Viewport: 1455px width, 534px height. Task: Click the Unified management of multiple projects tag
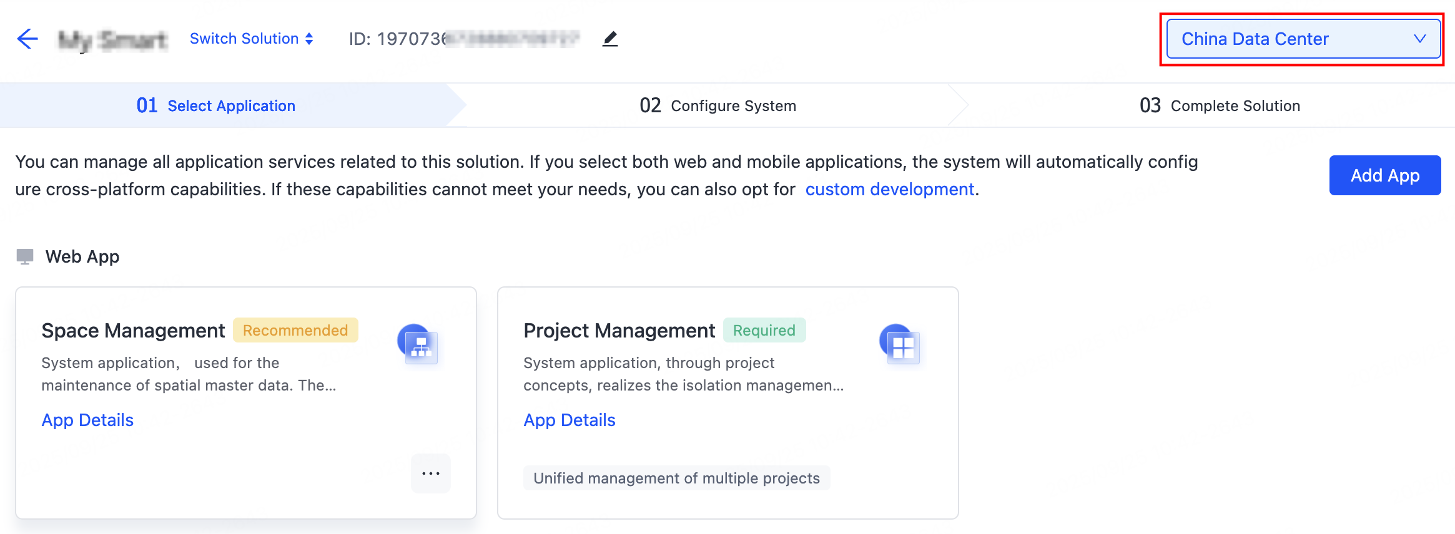point(677,478)
